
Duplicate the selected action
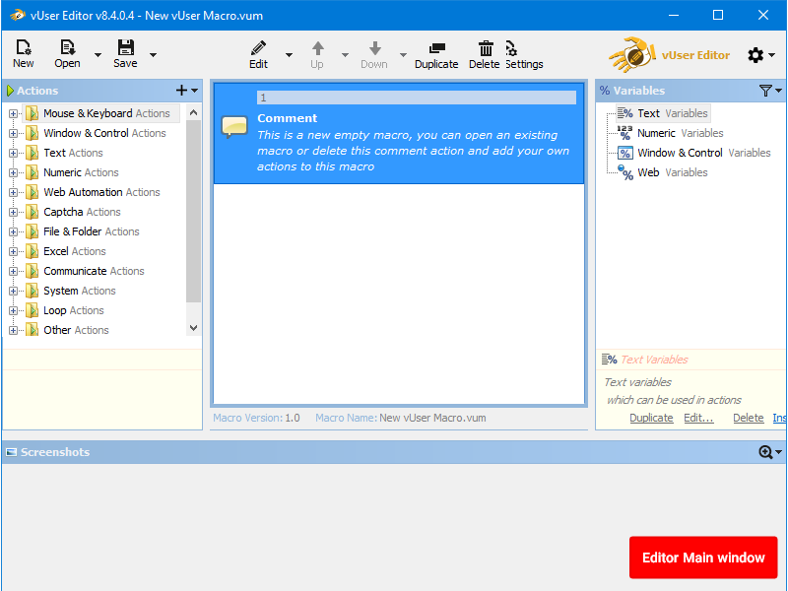(x=436, y=48)
